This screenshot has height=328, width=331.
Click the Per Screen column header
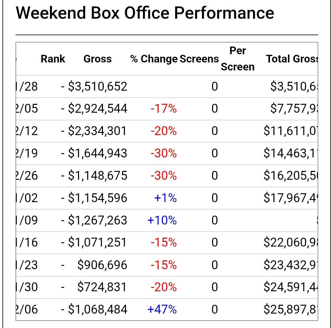tap(238, 58)
